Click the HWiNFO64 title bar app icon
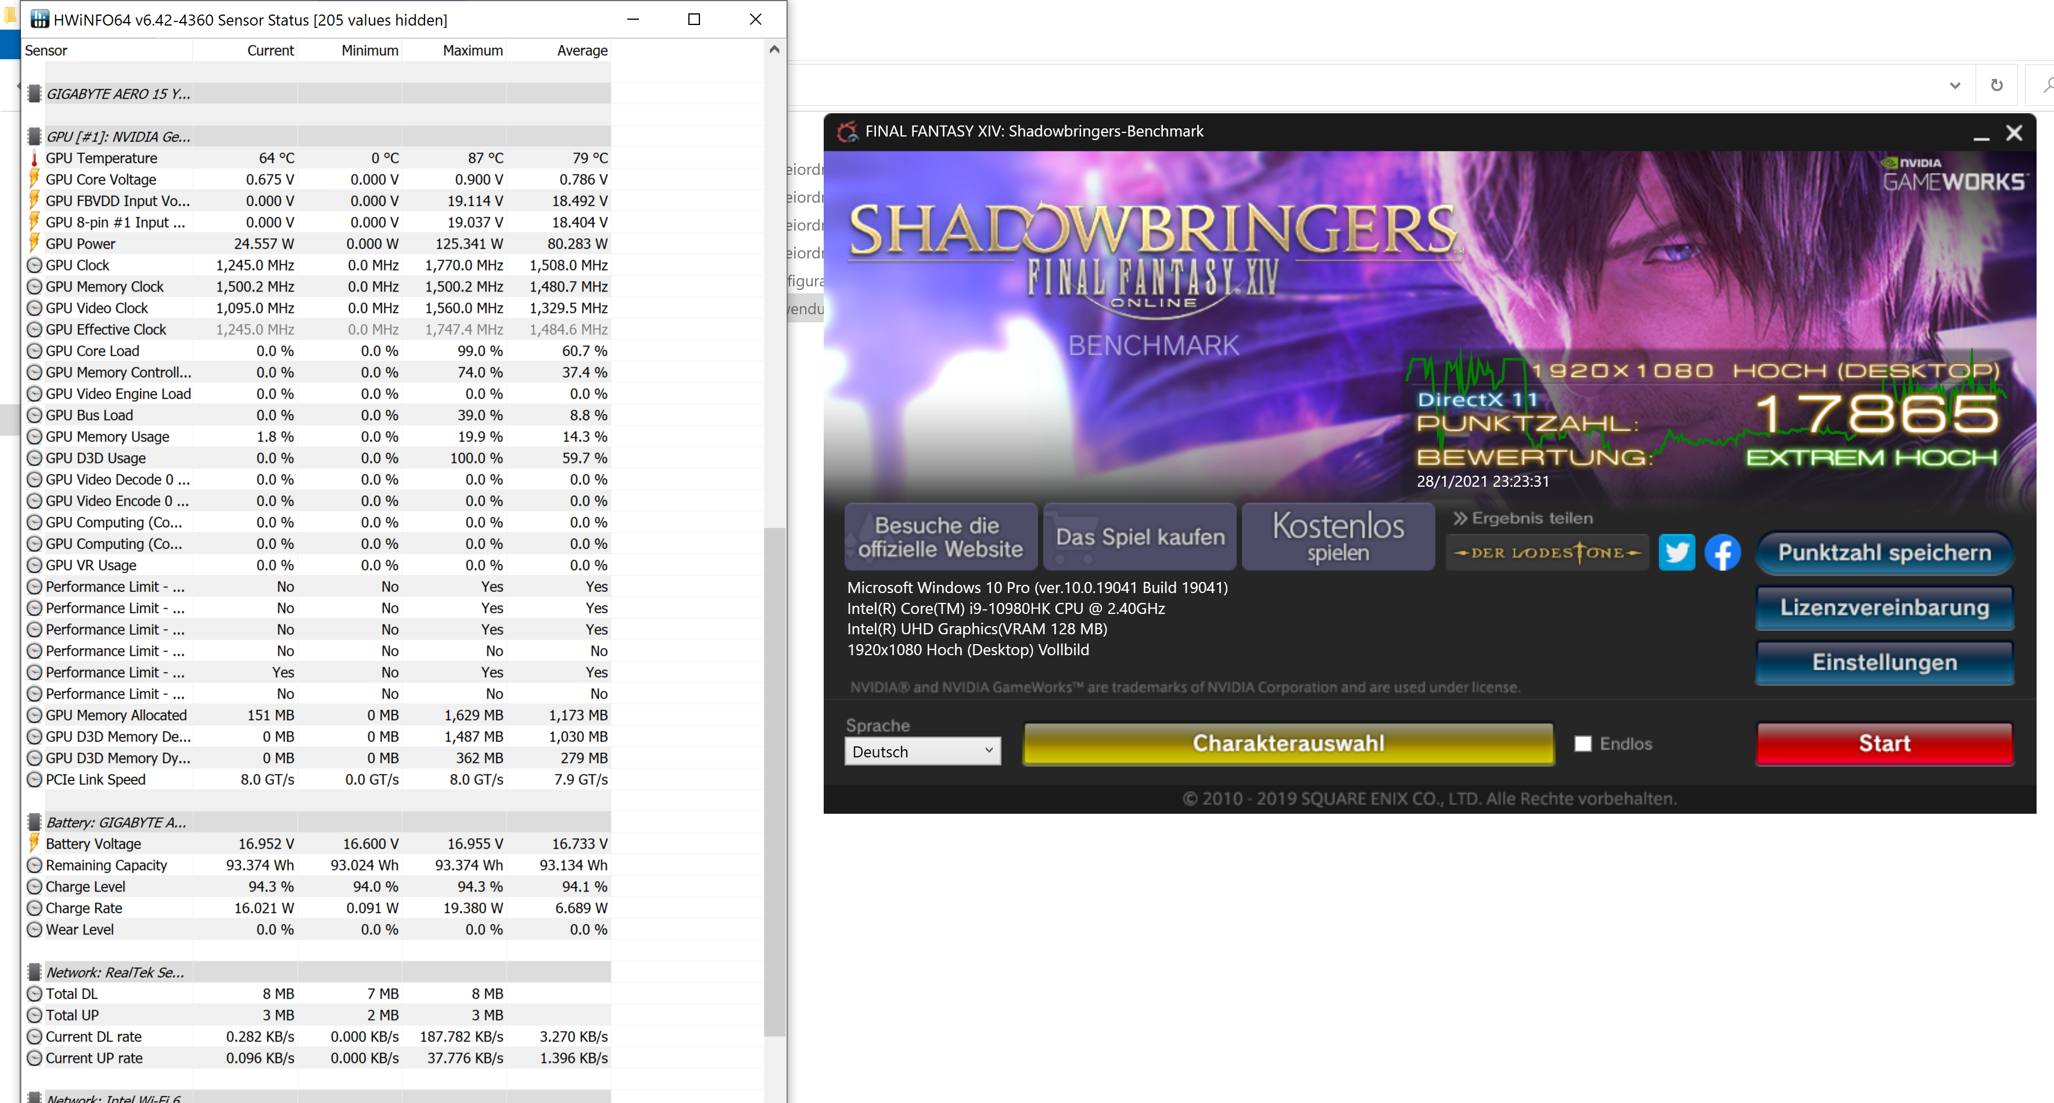2054x1103 pixels. 40,19
